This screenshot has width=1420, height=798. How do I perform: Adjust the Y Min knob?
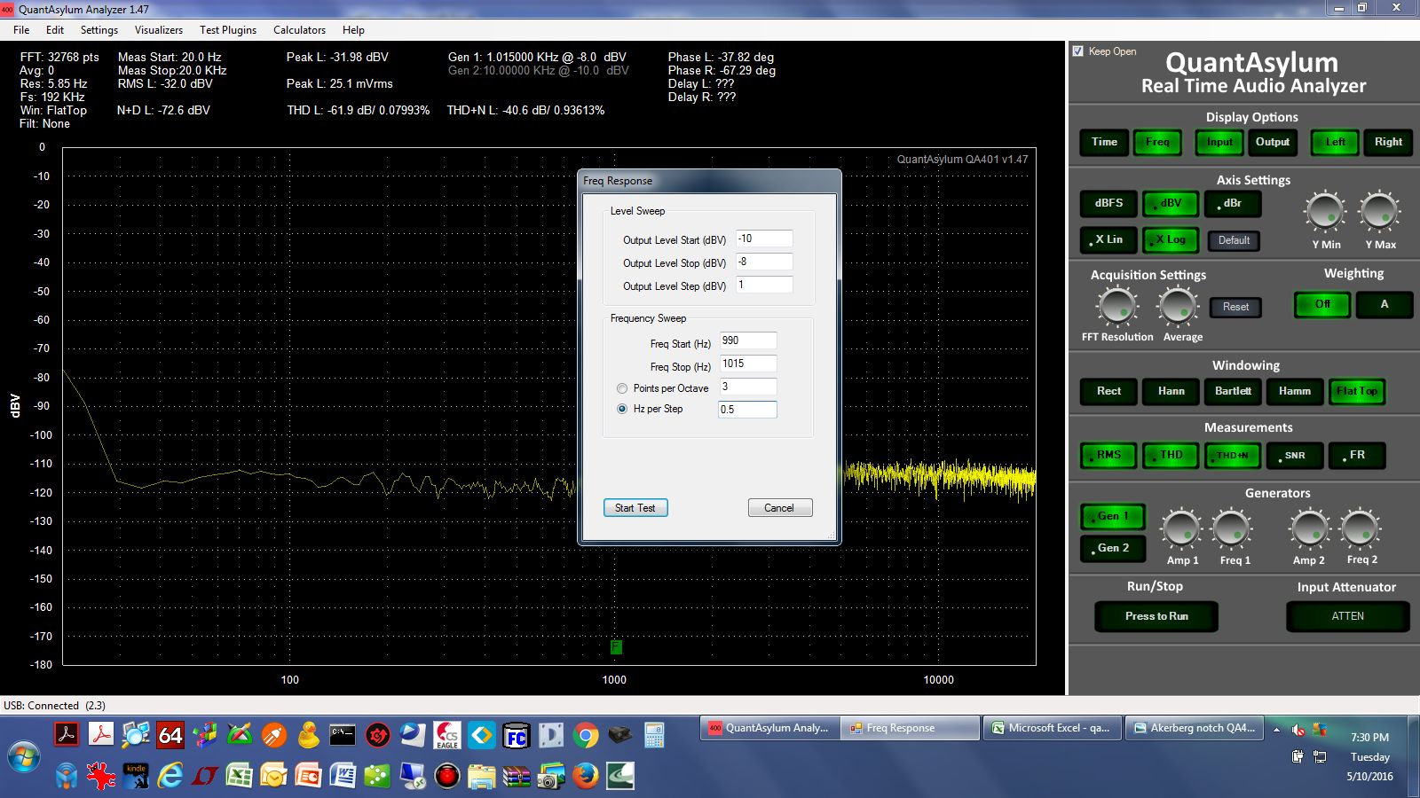(1325, 212)
